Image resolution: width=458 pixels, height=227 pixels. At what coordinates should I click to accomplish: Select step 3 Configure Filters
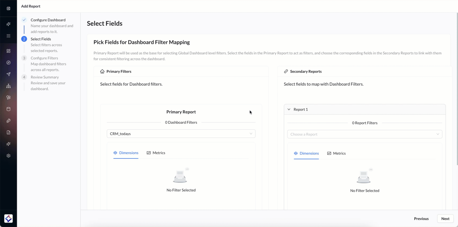click(44, 58)
